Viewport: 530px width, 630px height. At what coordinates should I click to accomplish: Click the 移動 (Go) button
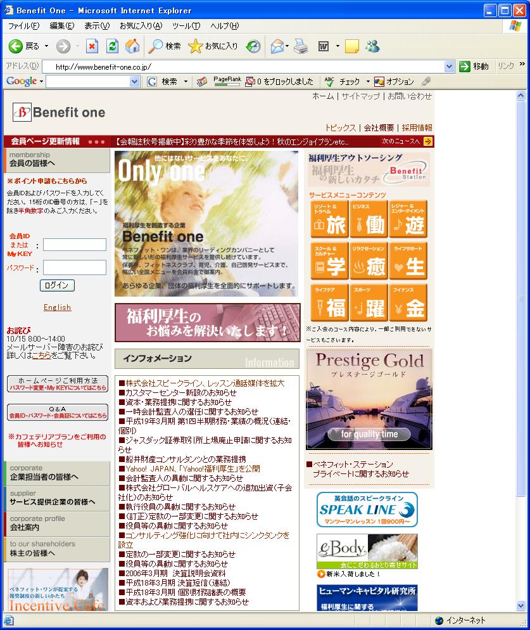(x=474, y=67)
